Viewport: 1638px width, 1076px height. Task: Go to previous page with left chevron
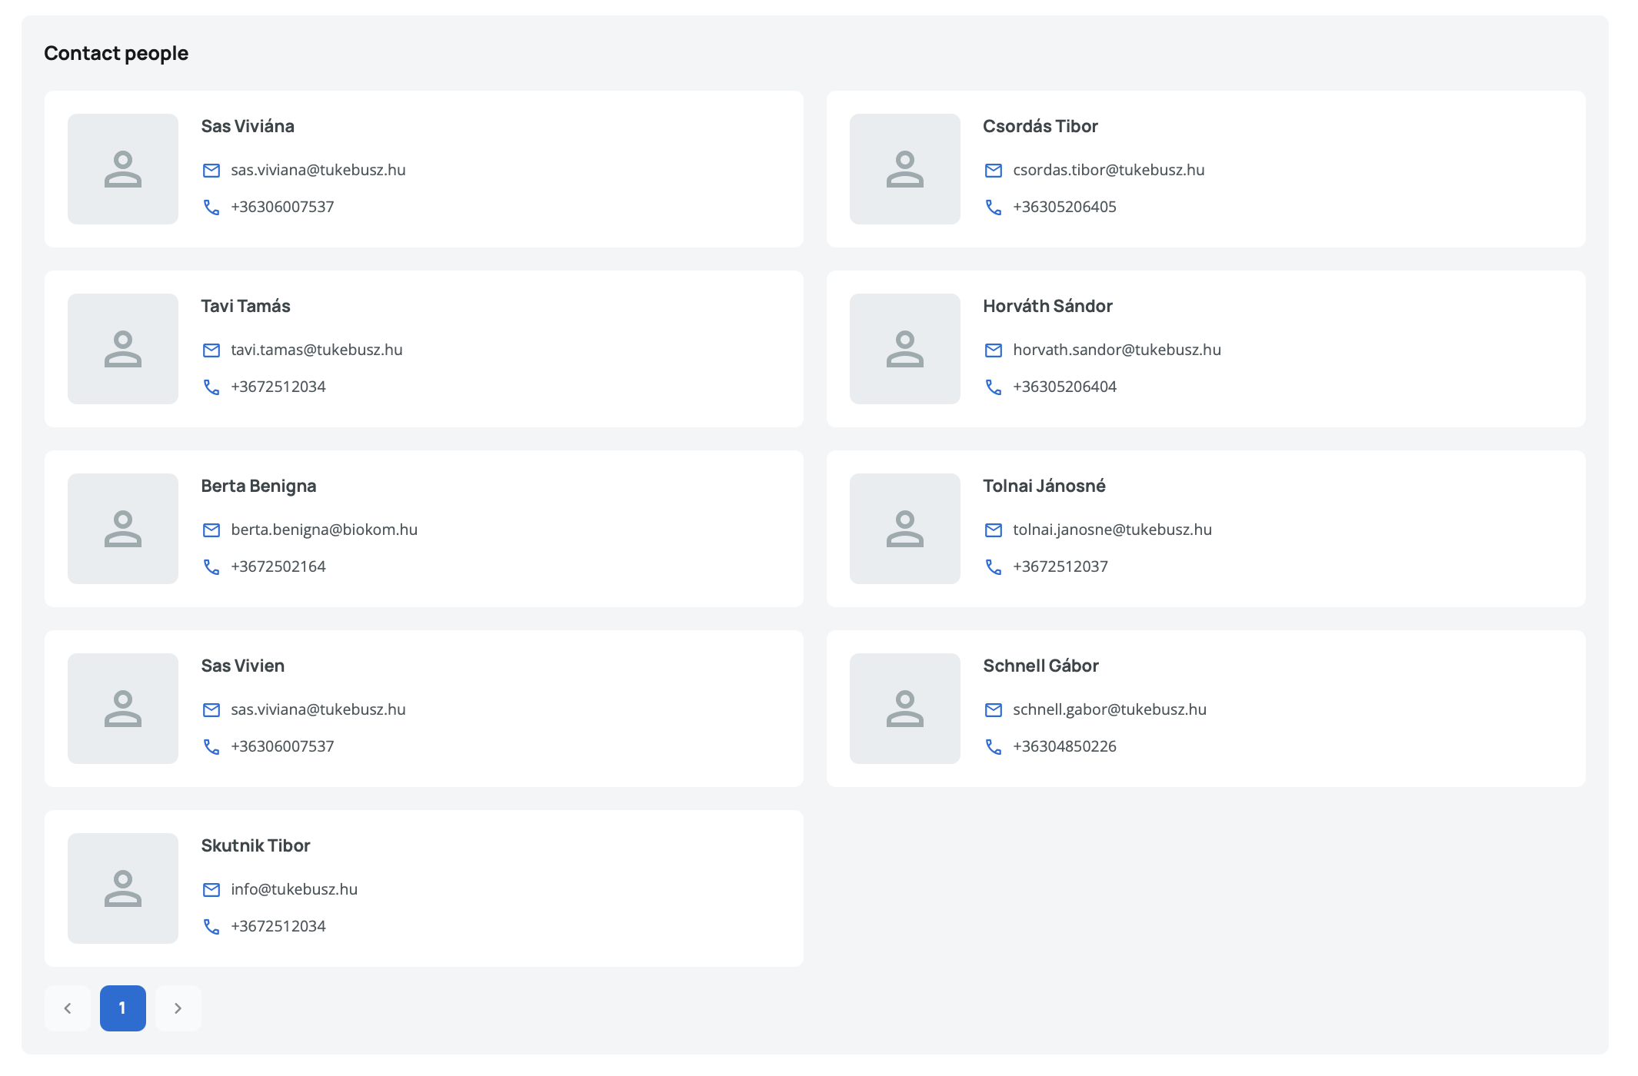[68, 1008]
